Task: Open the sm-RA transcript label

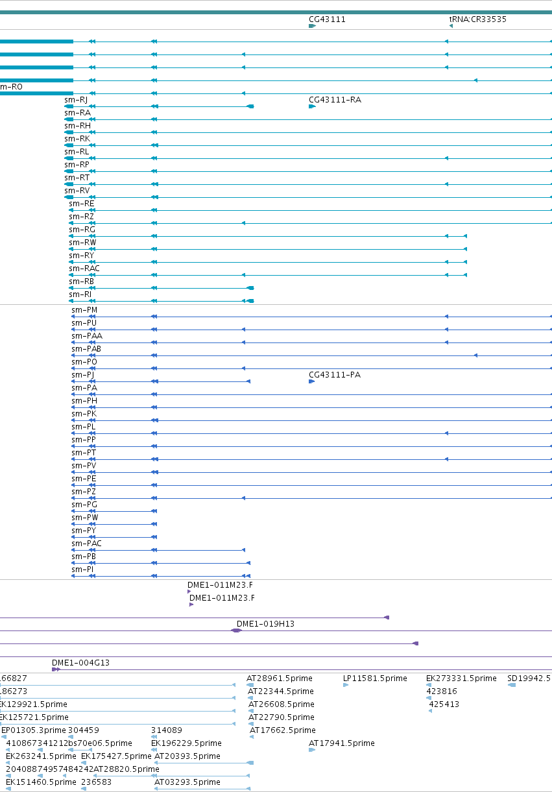Action: [77, 113]
